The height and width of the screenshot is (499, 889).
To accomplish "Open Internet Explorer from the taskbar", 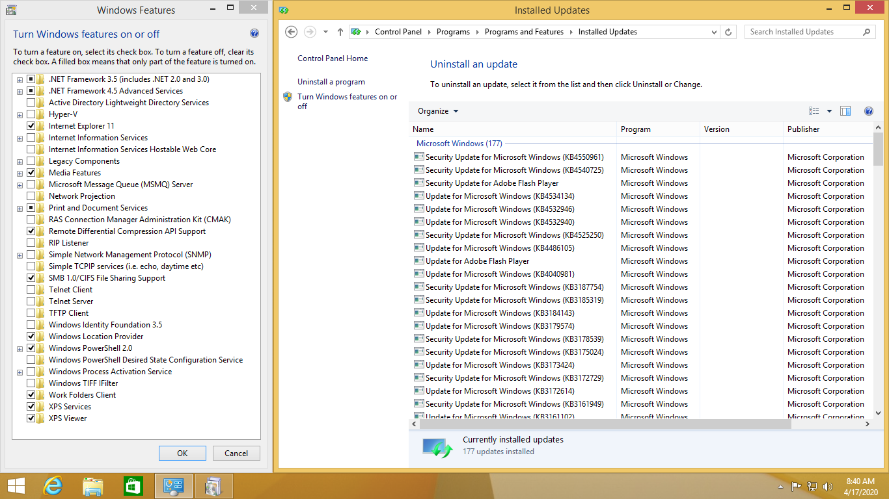I will click(53, 486).
